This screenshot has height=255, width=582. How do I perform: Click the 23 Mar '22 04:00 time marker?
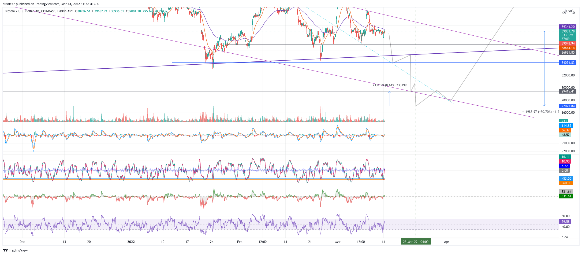416,242
